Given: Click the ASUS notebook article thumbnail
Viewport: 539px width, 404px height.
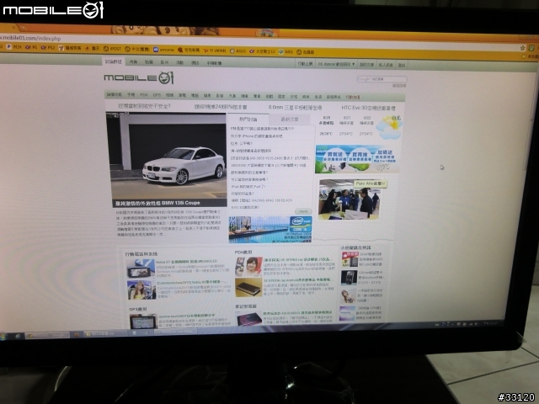Looking at the screenshot, I should (249, 318).
